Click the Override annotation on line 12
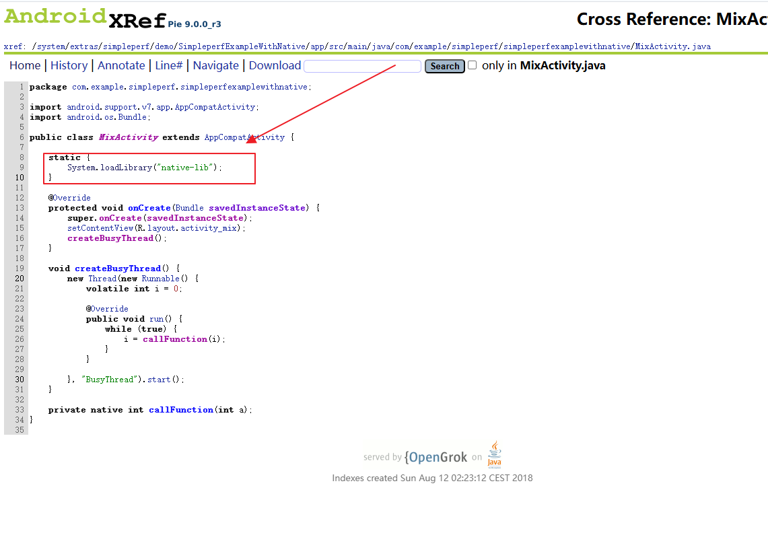Screen dimensions: 768x533 (x=71, y=198)
